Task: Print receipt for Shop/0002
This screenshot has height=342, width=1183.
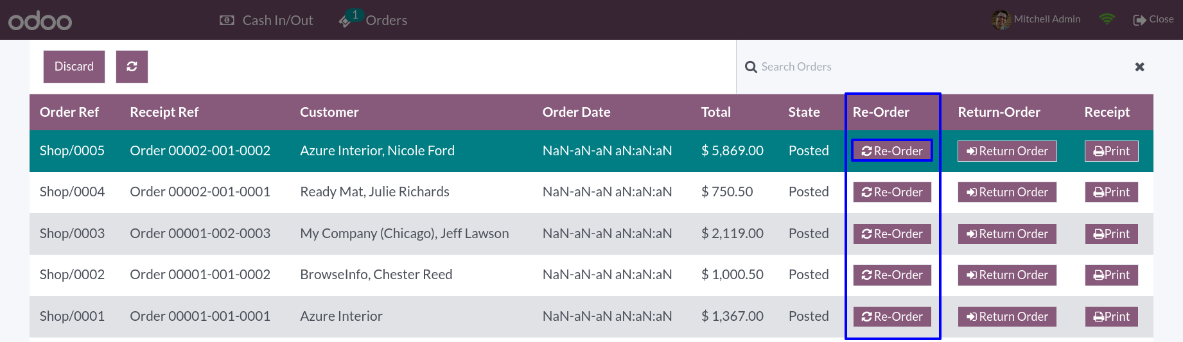Action: click(1112, 275)
